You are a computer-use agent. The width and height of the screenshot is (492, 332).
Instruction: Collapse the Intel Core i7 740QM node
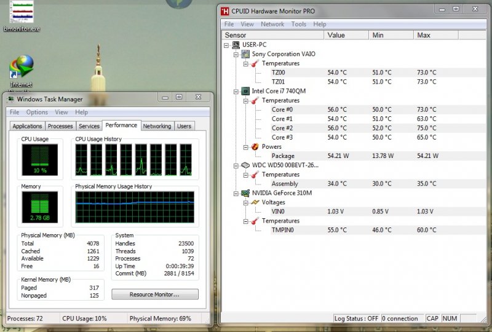[236, 92]
